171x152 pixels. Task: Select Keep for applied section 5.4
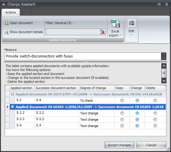click(122, 126)
